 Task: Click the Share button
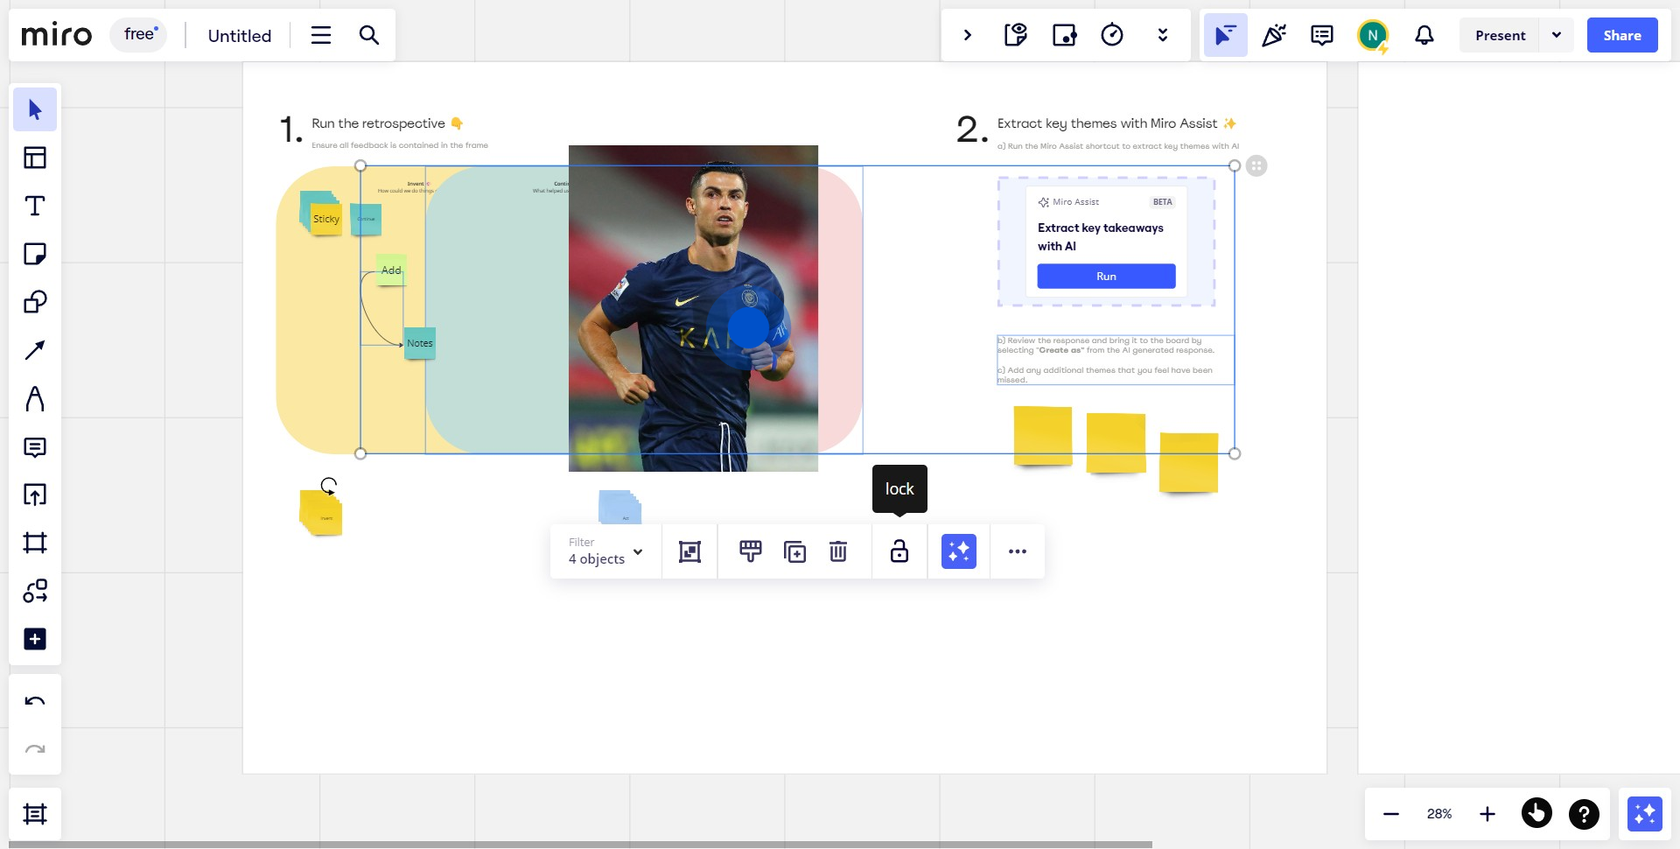coord(1622,35)
